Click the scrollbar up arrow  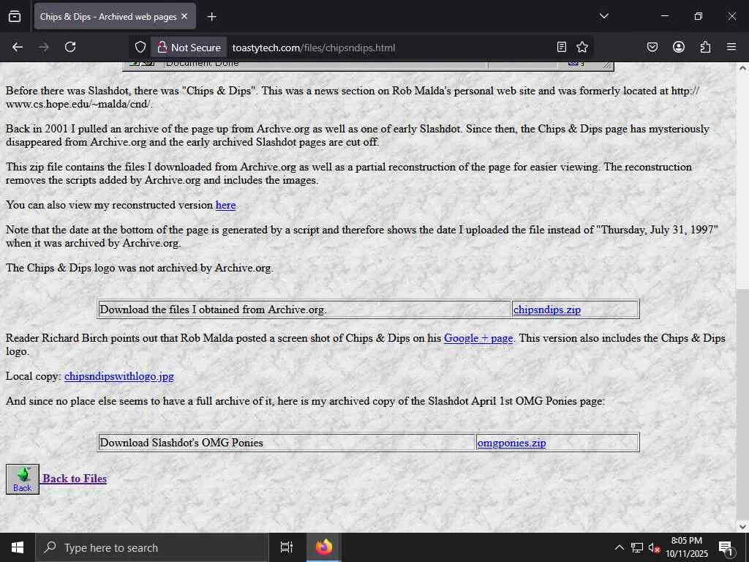coord(742,68)
